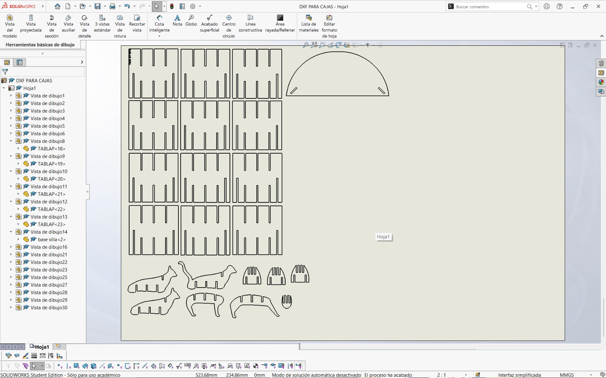Open the user login account button
The width and height of the screenshot is (606, 378).
547,6
